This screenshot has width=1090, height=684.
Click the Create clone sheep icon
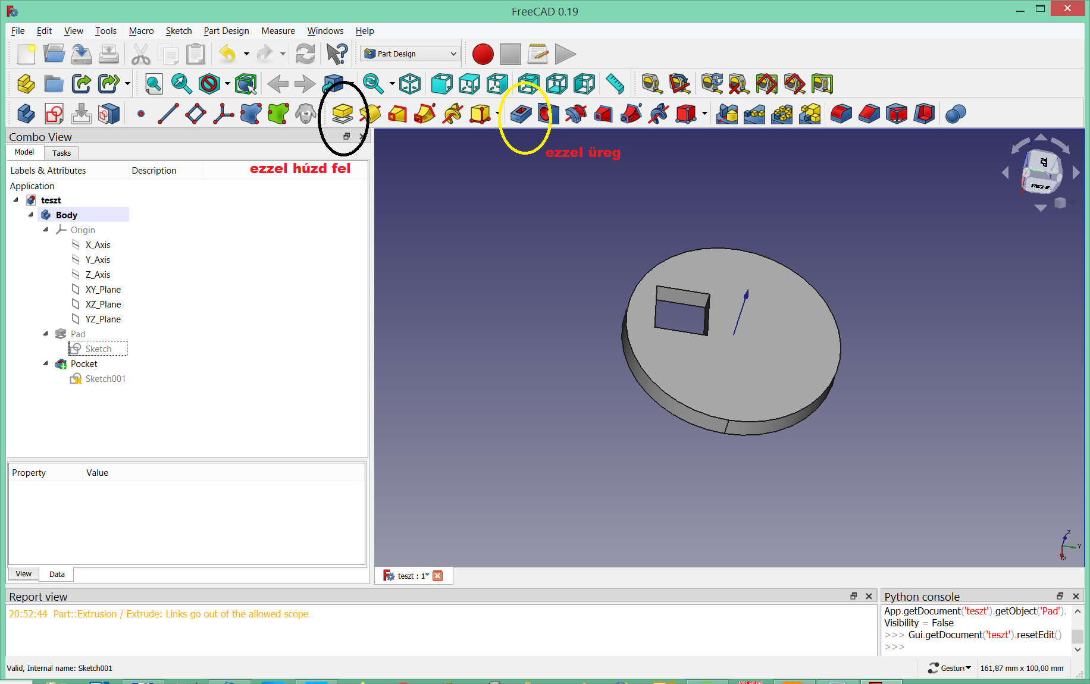306,114
